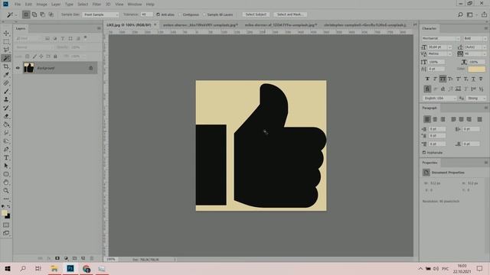
Task: Click Add to selection mode icon
Action: click(x=34, y=15)
